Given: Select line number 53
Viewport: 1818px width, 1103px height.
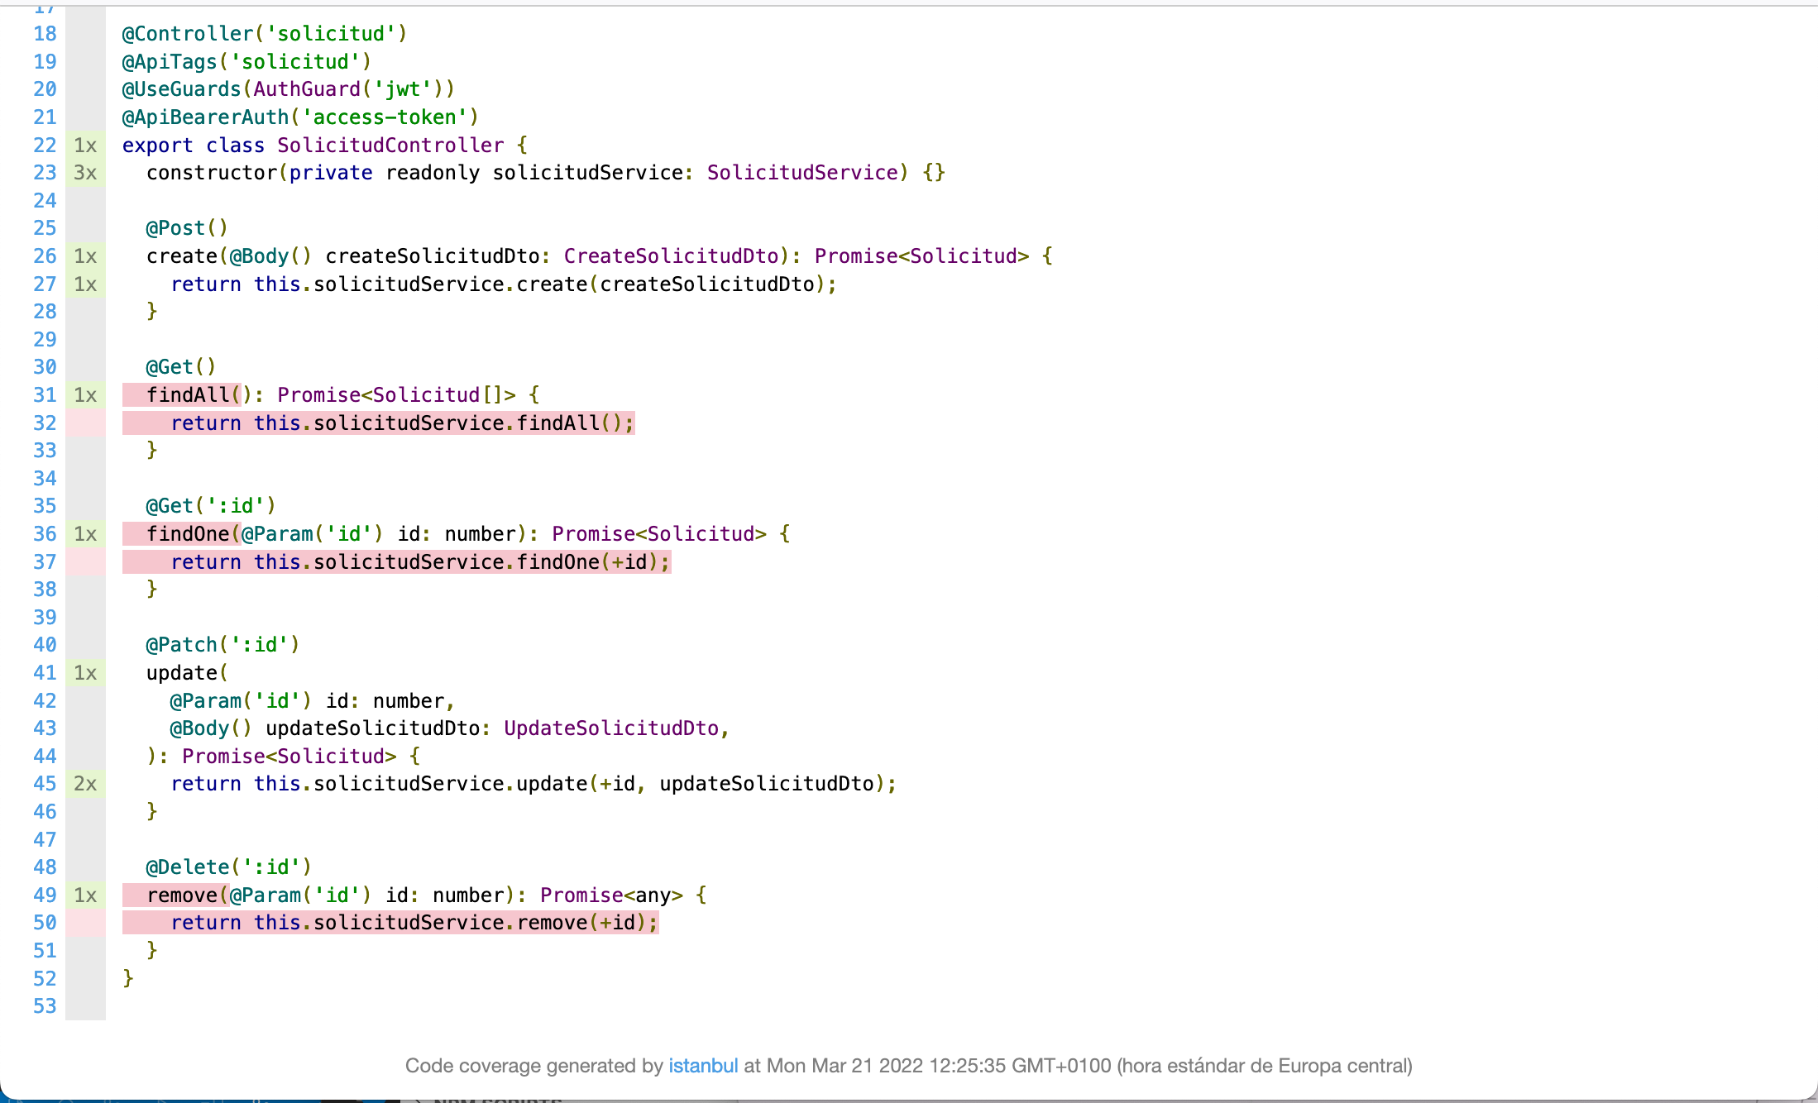Looking at the screenshot, I should coord(45,1006).
